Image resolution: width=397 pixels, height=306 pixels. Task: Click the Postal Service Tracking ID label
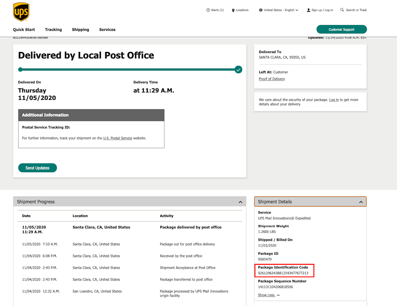point(46,128)
